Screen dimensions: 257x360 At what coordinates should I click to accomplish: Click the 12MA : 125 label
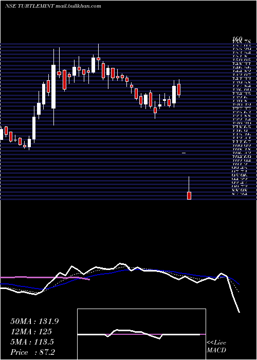point(31,332)
